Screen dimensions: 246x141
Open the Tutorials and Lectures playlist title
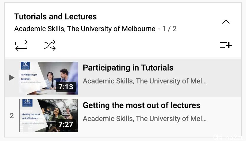(55, 16)
